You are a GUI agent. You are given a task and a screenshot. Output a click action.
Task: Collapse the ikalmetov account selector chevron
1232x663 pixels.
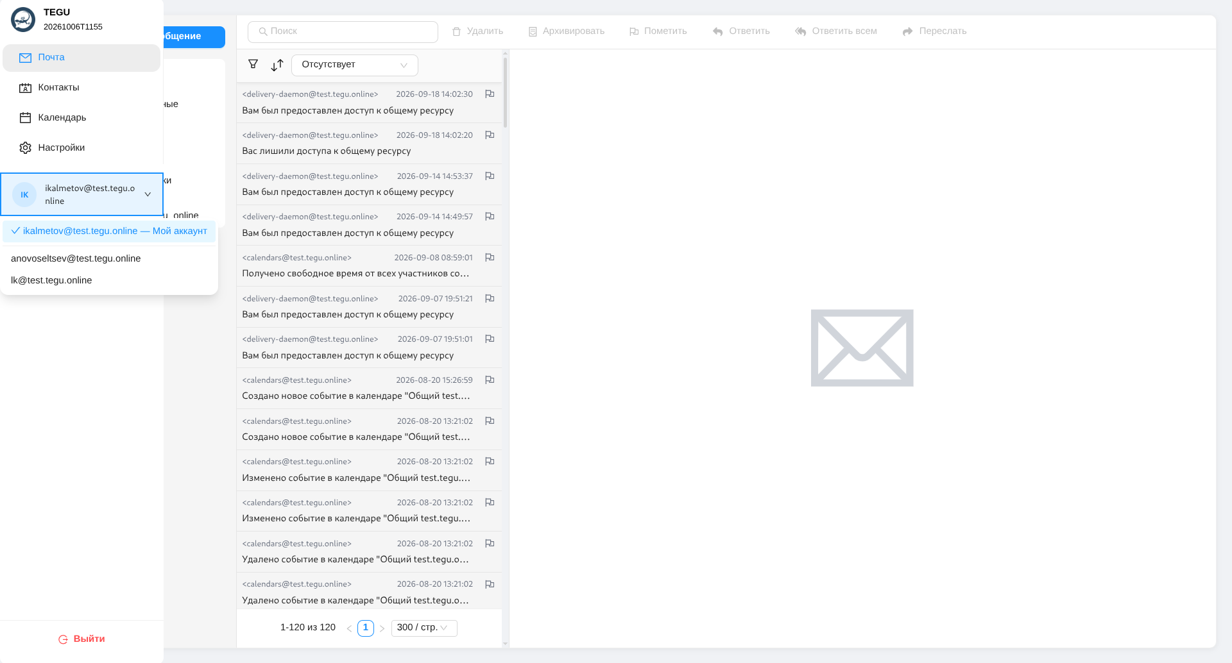tap(148, 194)
